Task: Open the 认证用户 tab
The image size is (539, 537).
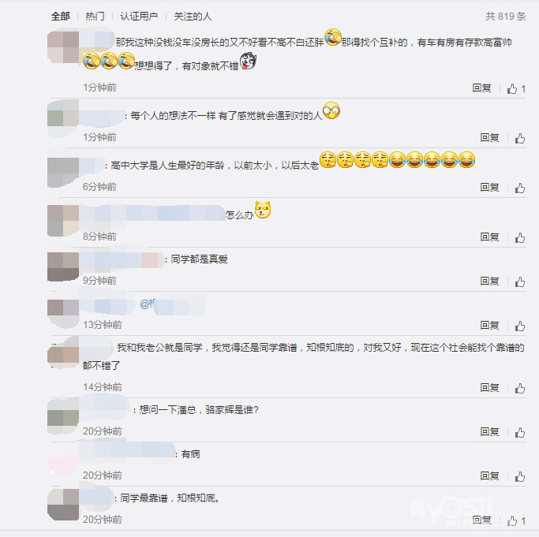Action: 139,16
